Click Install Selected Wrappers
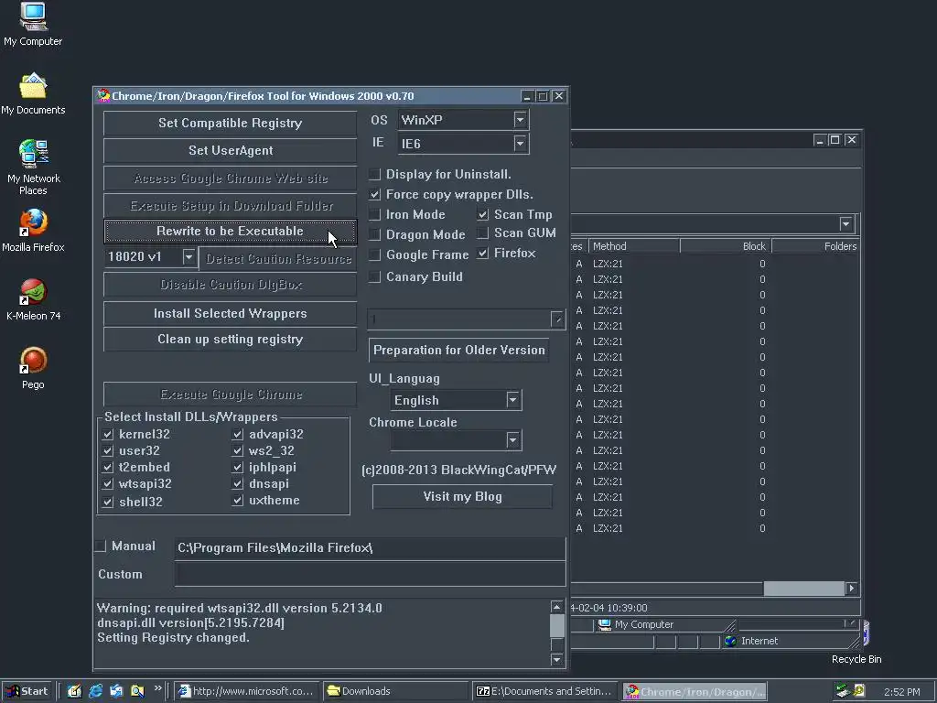The image size is (937, 703). click(230, 313)
